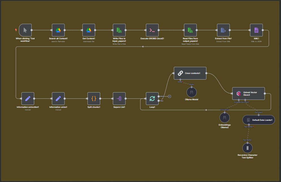Select the XML1 node icon

[256, 30]
